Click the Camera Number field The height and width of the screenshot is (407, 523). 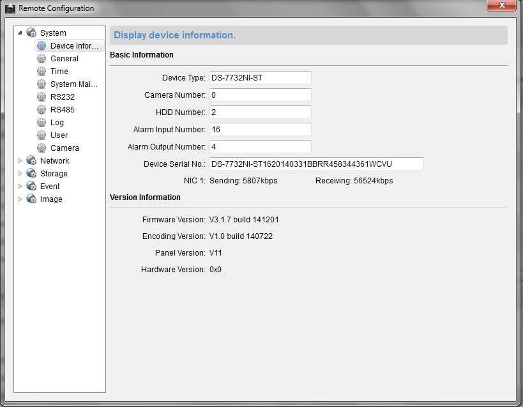tap(260, 95)
